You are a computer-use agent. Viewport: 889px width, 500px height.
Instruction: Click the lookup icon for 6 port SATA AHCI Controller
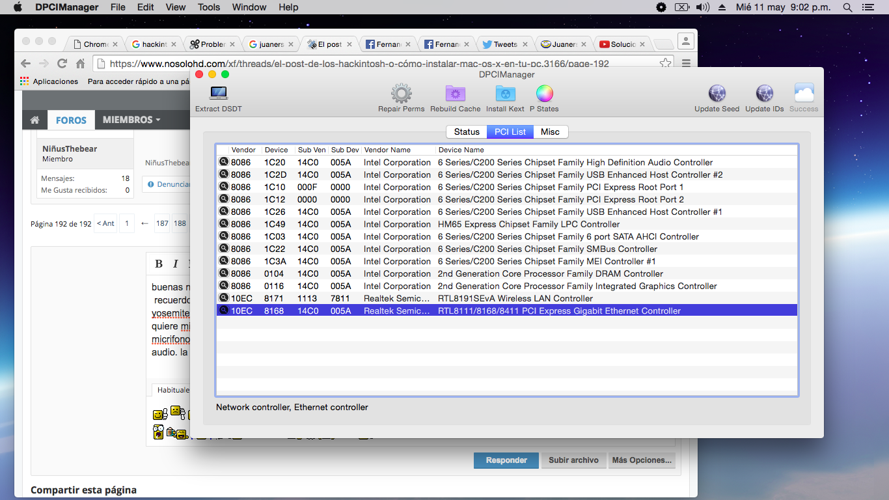(x=224, y=236)
